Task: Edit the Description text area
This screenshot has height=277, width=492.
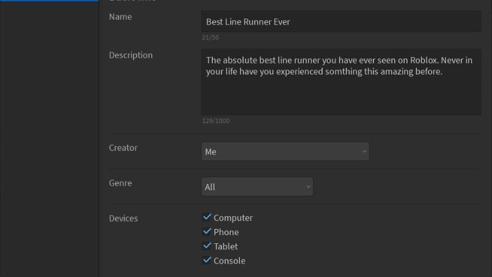Action: click(341, 82)
